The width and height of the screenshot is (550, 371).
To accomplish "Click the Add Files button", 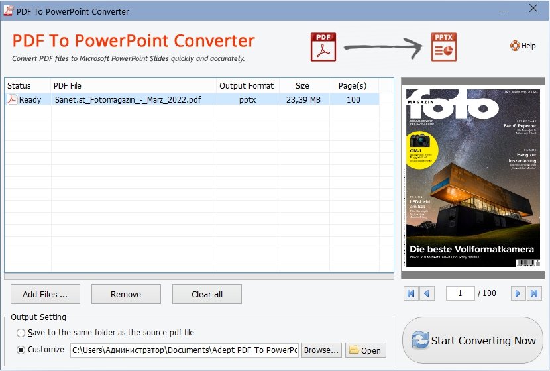I will pos(45,294).
